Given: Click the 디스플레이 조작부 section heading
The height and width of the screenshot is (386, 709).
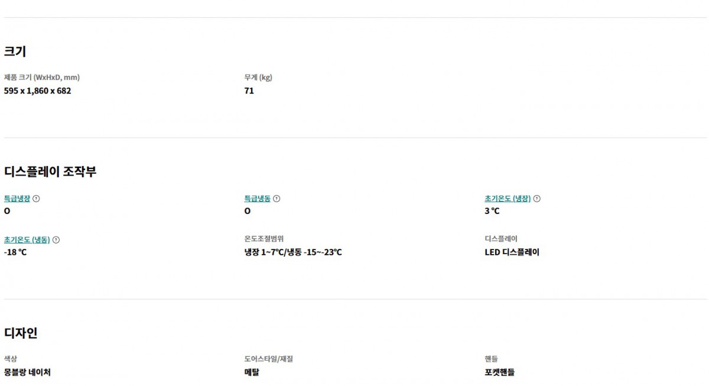Looking at the screenshot, I should pos(50,172).
